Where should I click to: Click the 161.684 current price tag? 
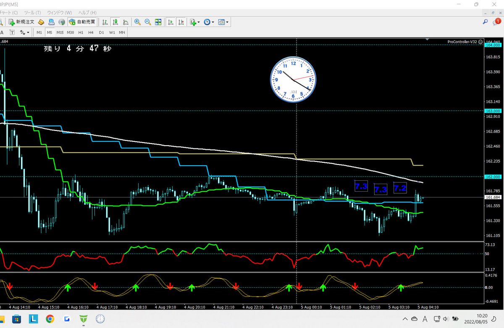492,197
